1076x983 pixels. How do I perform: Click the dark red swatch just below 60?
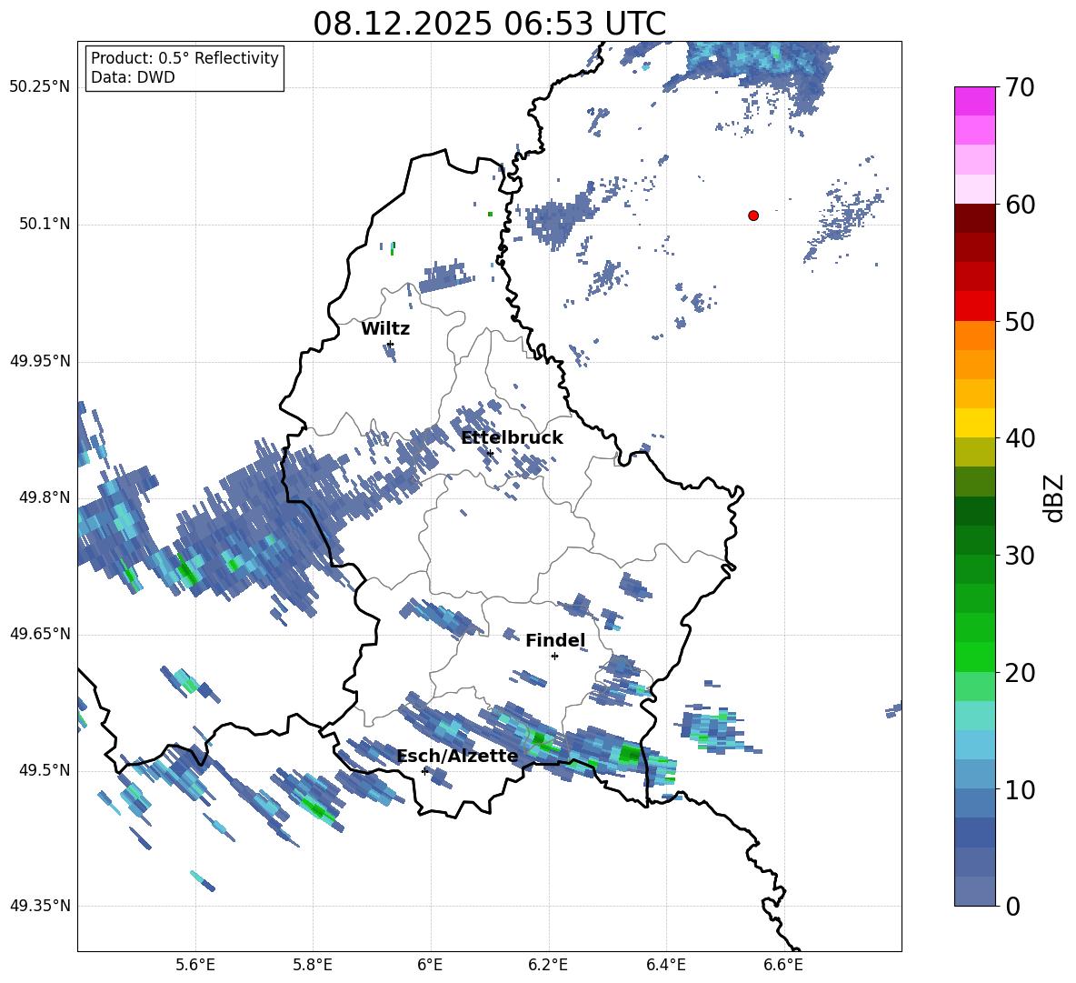(x=975, y=218)
